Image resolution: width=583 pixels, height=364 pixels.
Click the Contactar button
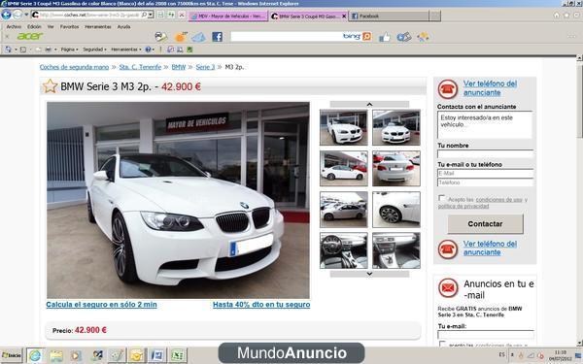[485, 224]
